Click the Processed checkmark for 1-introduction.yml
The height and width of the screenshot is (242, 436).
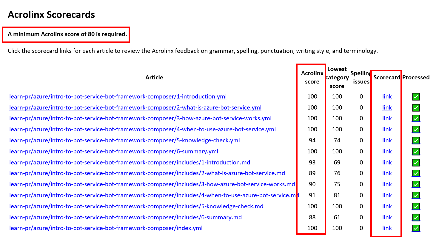[x=416, y=97]
